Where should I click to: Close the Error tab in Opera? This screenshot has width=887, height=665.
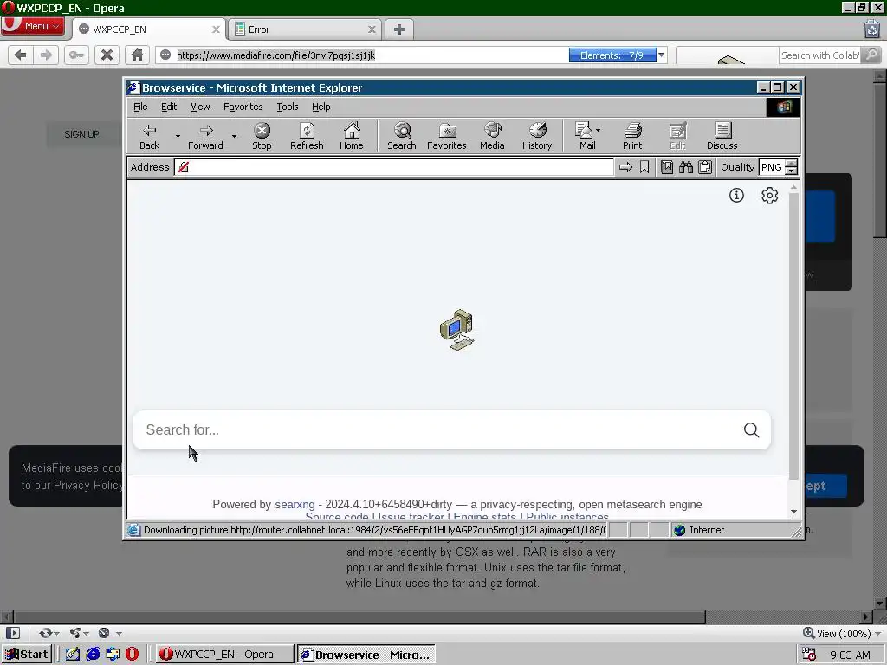point(372,29)
